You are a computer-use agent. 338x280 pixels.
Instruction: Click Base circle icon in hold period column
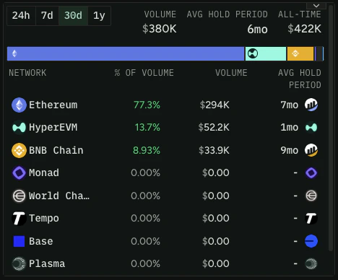[311, 241]
